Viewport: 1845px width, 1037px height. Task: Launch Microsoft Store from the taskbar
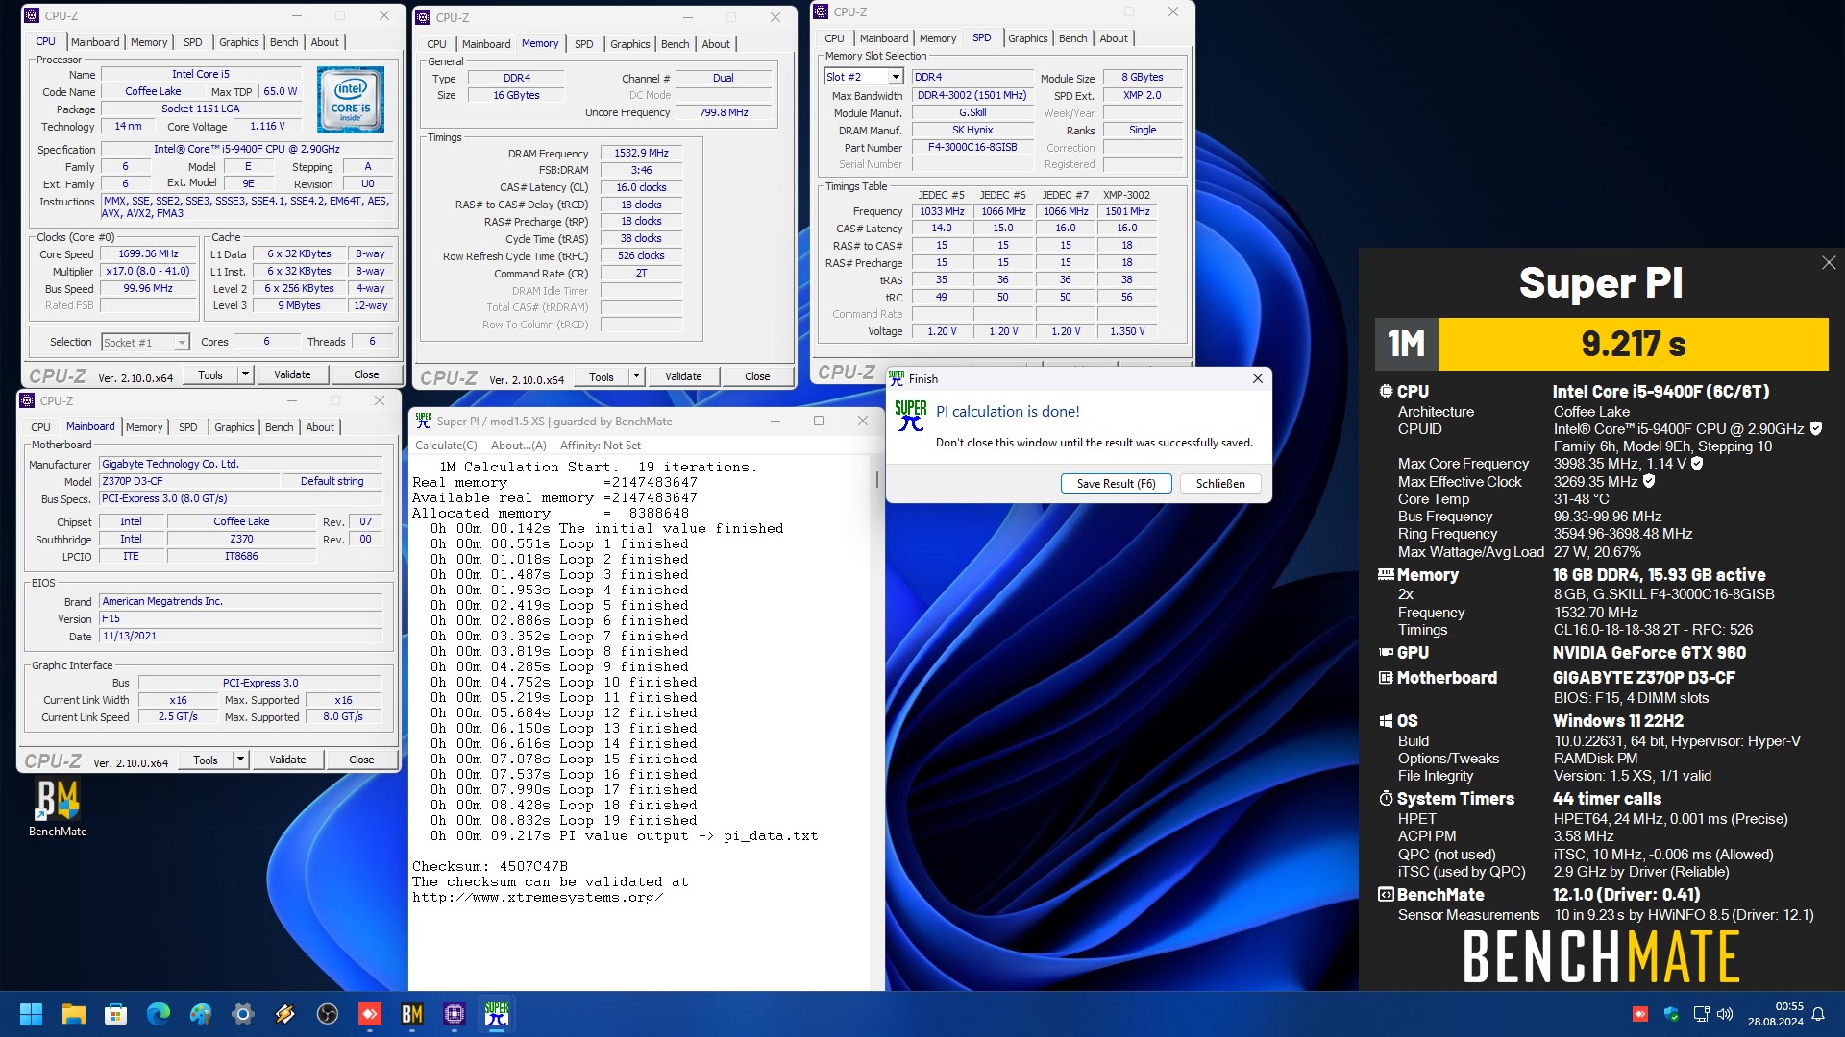click(115, 1014)
